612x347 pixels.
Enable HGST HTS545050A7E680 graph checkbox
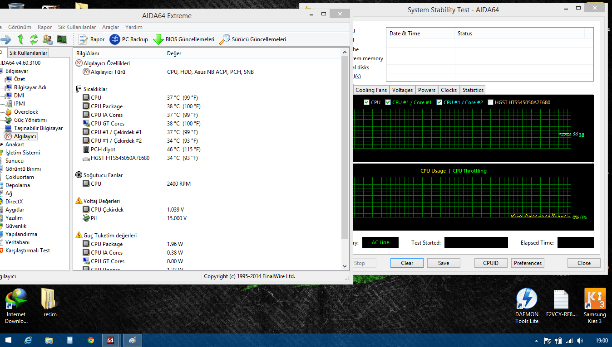[491, 102]
